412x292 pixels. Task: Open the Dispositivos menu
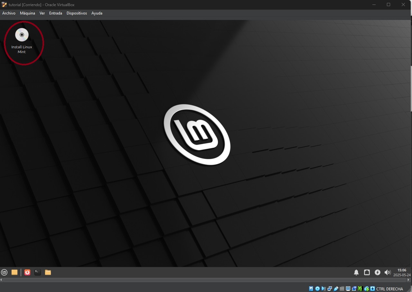point(77,13)
